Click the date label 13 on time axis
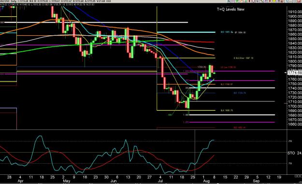Viewport: 302px width, 184px height. [128, 177]
